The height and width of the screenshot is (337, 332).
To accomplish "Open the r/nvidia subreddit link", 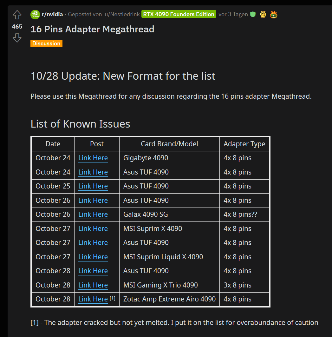I will click(52, 14).
